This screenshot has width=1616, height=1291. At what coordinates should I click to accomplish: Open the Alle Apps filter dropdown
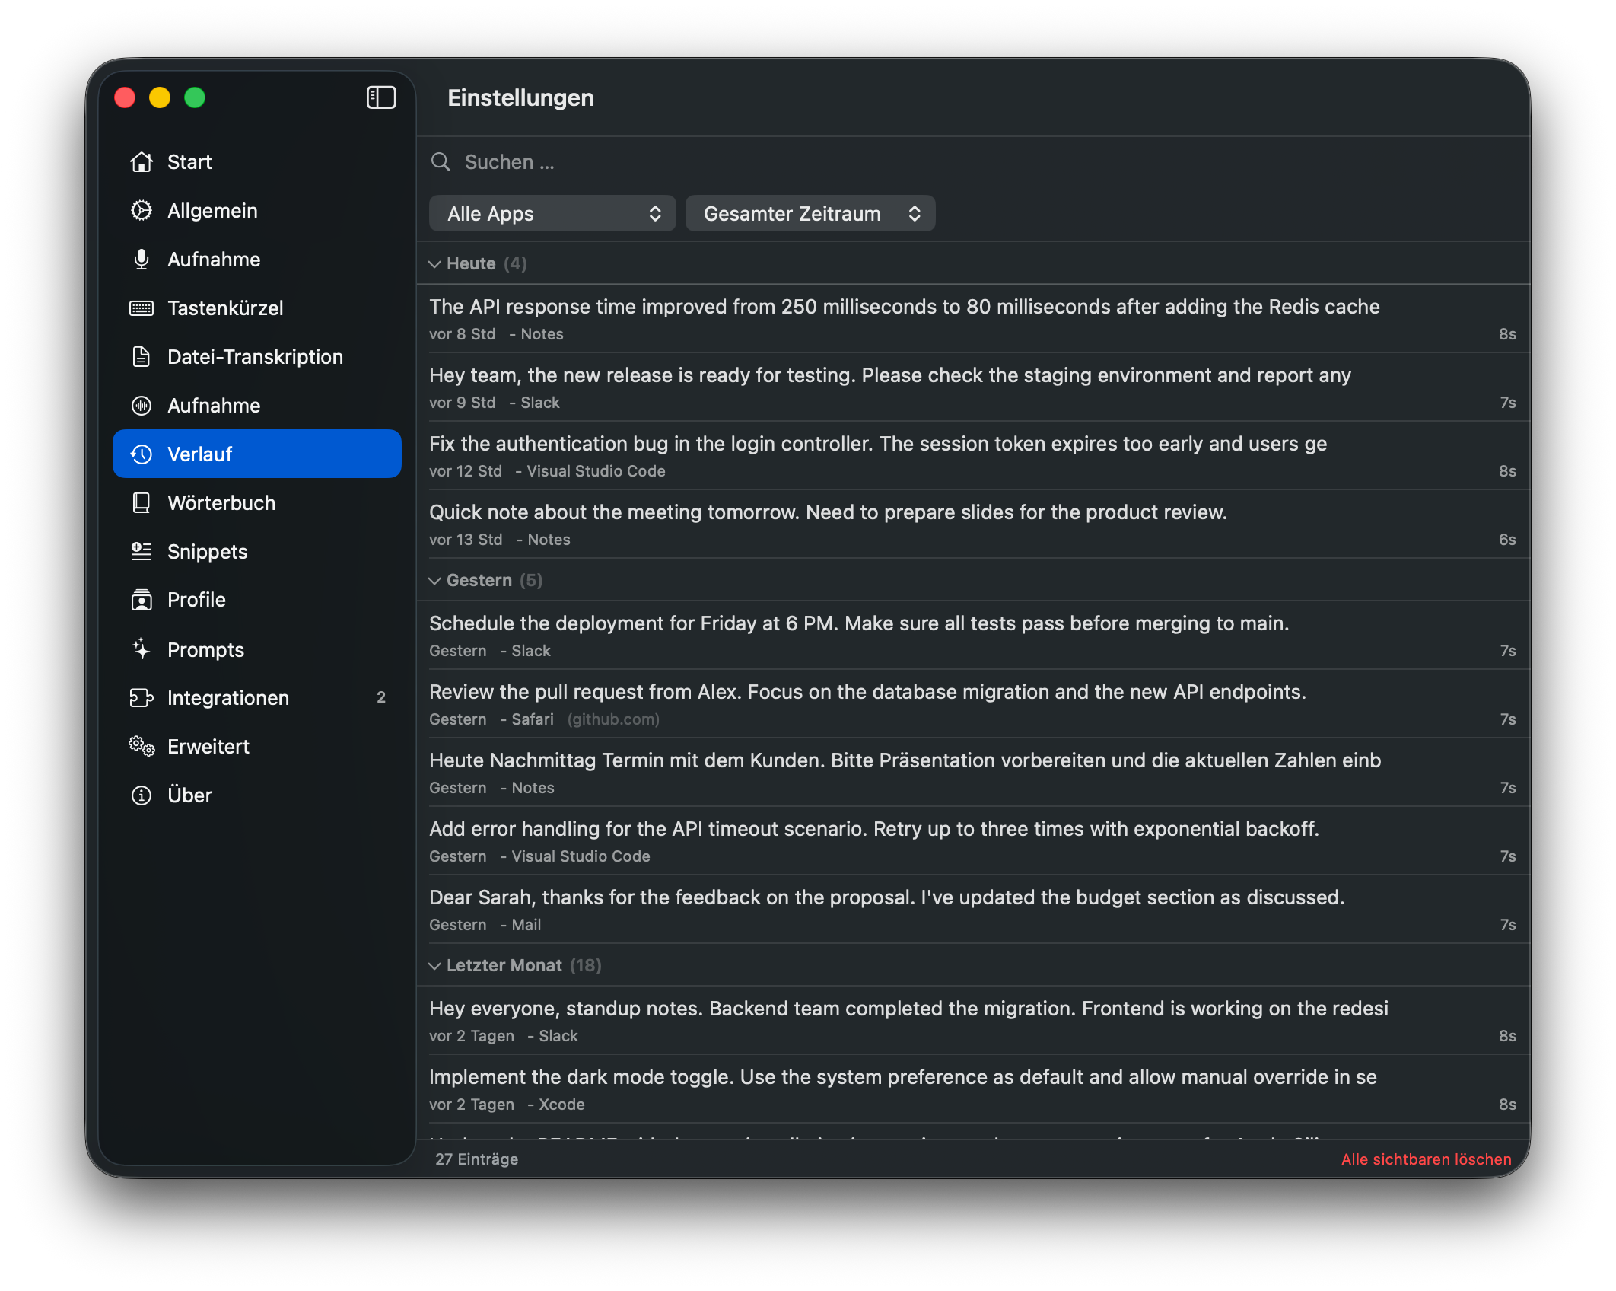(552, 214)
